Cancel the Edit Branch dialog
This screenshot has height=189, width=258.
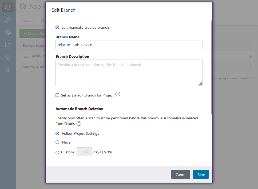point(180,175)
